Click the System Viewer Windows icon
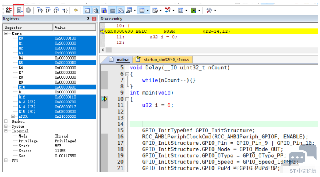 click(x=194, y=10)
